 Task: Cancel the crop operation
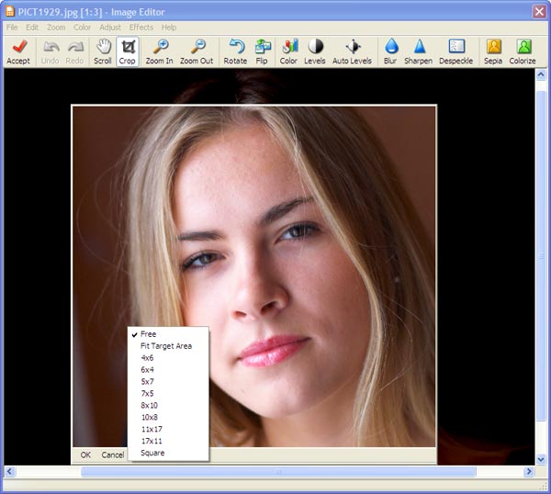[x=113, y=455]
